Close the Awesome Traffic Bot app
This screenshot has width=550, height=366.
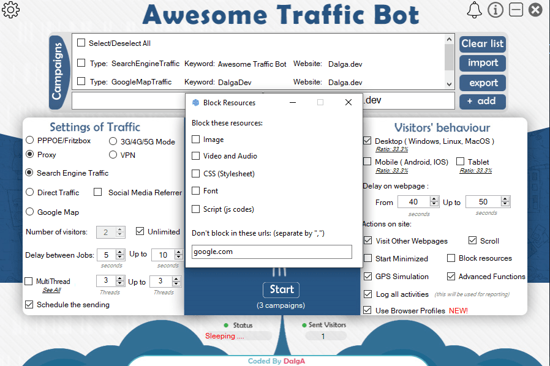[x=536, y=10]
